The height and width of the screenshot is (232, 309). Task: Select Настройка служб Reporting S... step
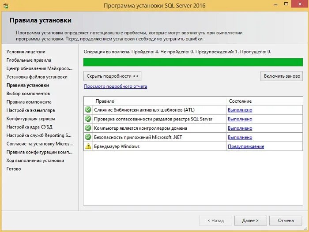click(x=39, y=135)
